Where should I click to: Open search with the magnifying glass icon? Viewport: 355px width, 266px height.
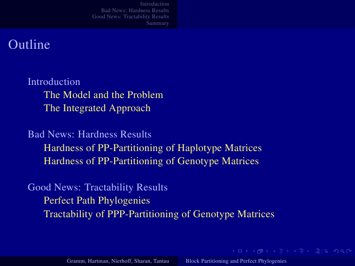coord(342,251)
